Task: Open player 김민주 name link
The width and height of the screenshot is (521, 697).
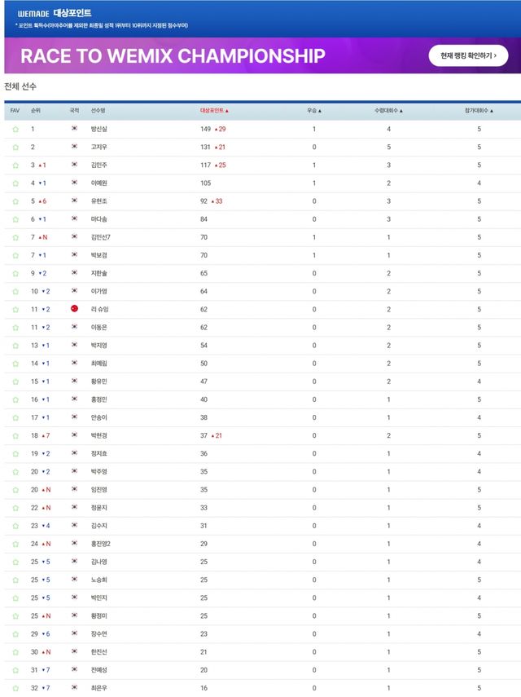Action: 99,165
